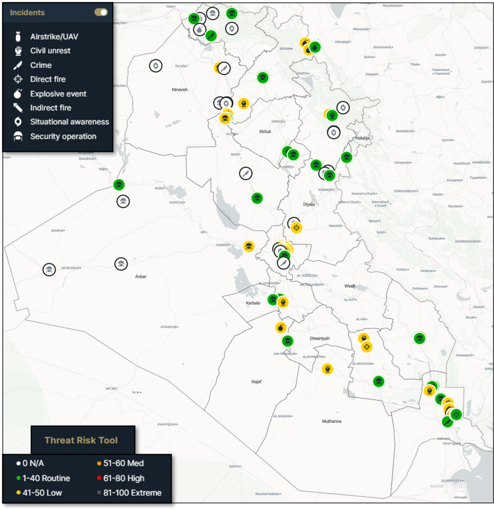The image size is (494, 510).
Task: Open the yellow direct fire marker in Diyala
Action: (x=296, y=228)
